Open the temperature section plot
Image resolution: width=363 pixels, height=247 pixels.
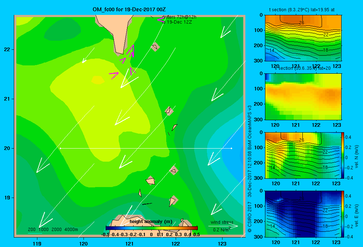coord(303,38)
